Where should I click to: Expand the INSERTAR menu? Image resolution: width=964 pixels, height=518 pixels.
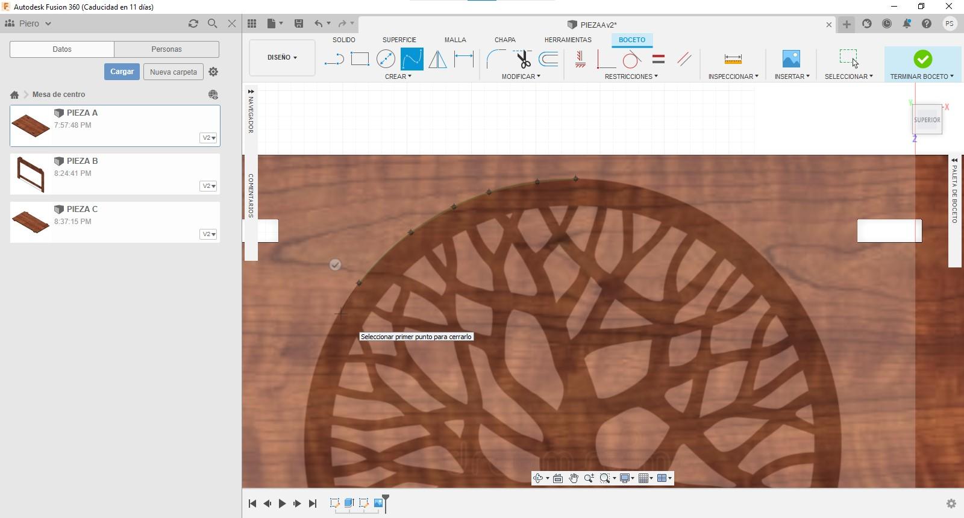tap(792, 76)
